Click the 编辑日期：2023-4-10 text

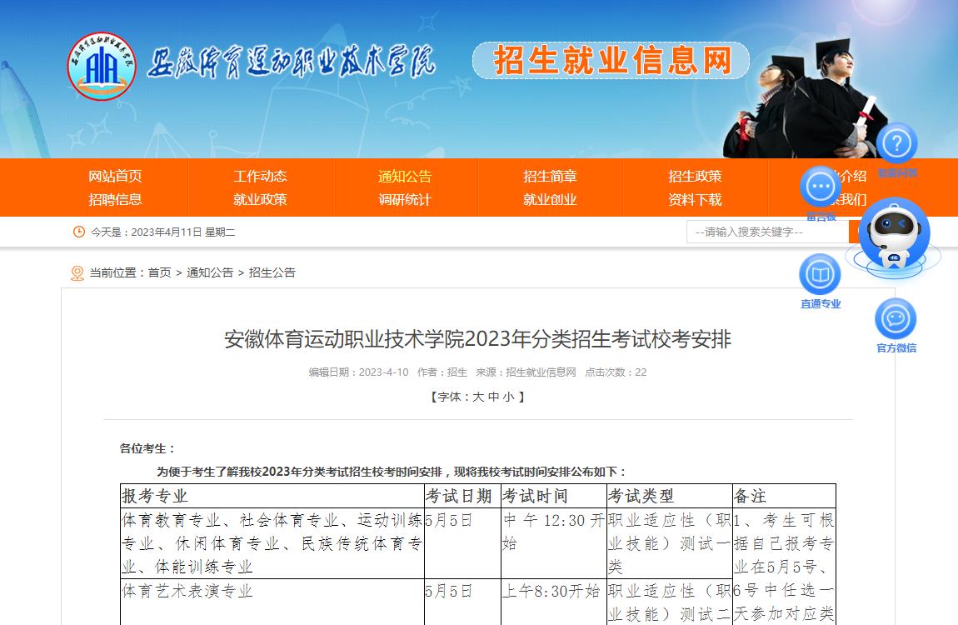pos(359,372)
